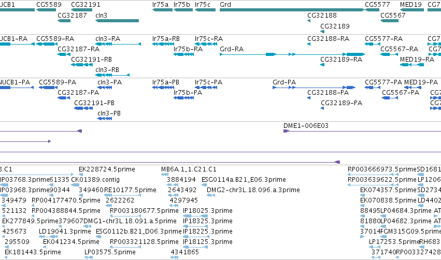This screenshot has height=260, width=441.
Task: Select the MED19-RA transcript label
Action: tap(417, 60)
